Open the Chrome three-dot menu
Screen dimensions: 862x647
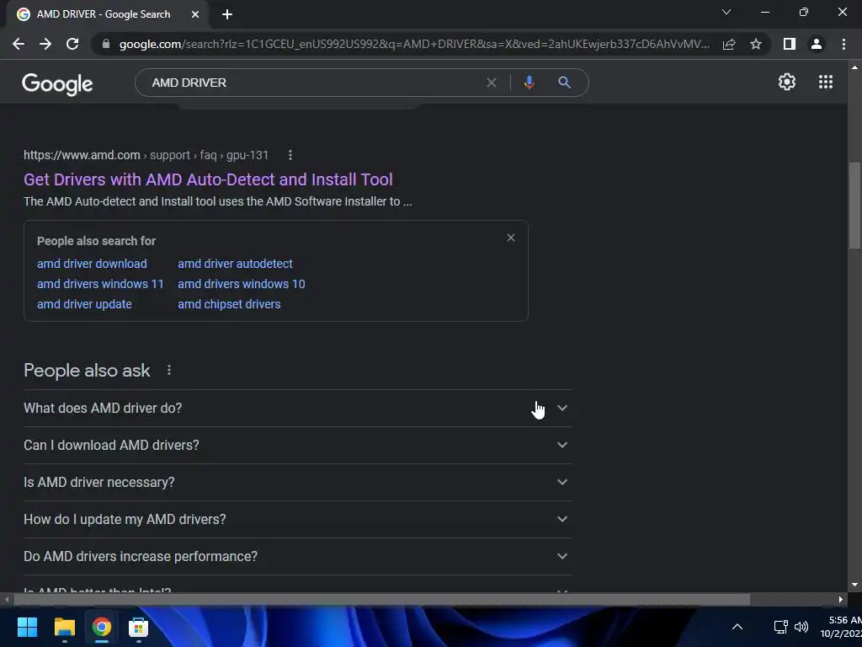pos(843,44)
